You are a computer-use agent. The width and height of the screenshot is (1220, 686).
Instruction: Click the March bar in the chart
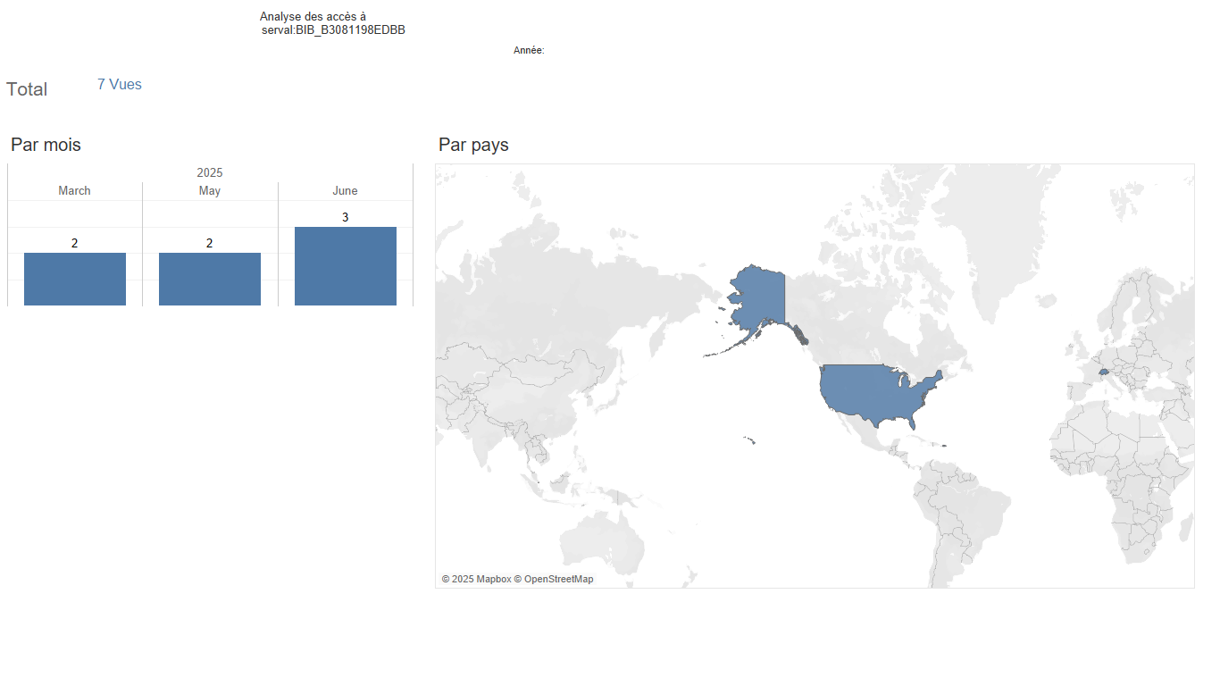point(75,279)
